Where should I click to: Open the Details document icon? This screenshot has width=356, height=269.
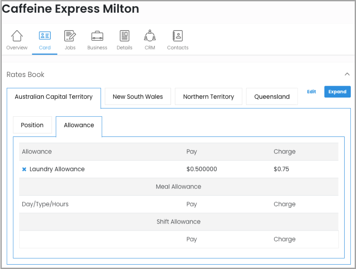(125, 36)
